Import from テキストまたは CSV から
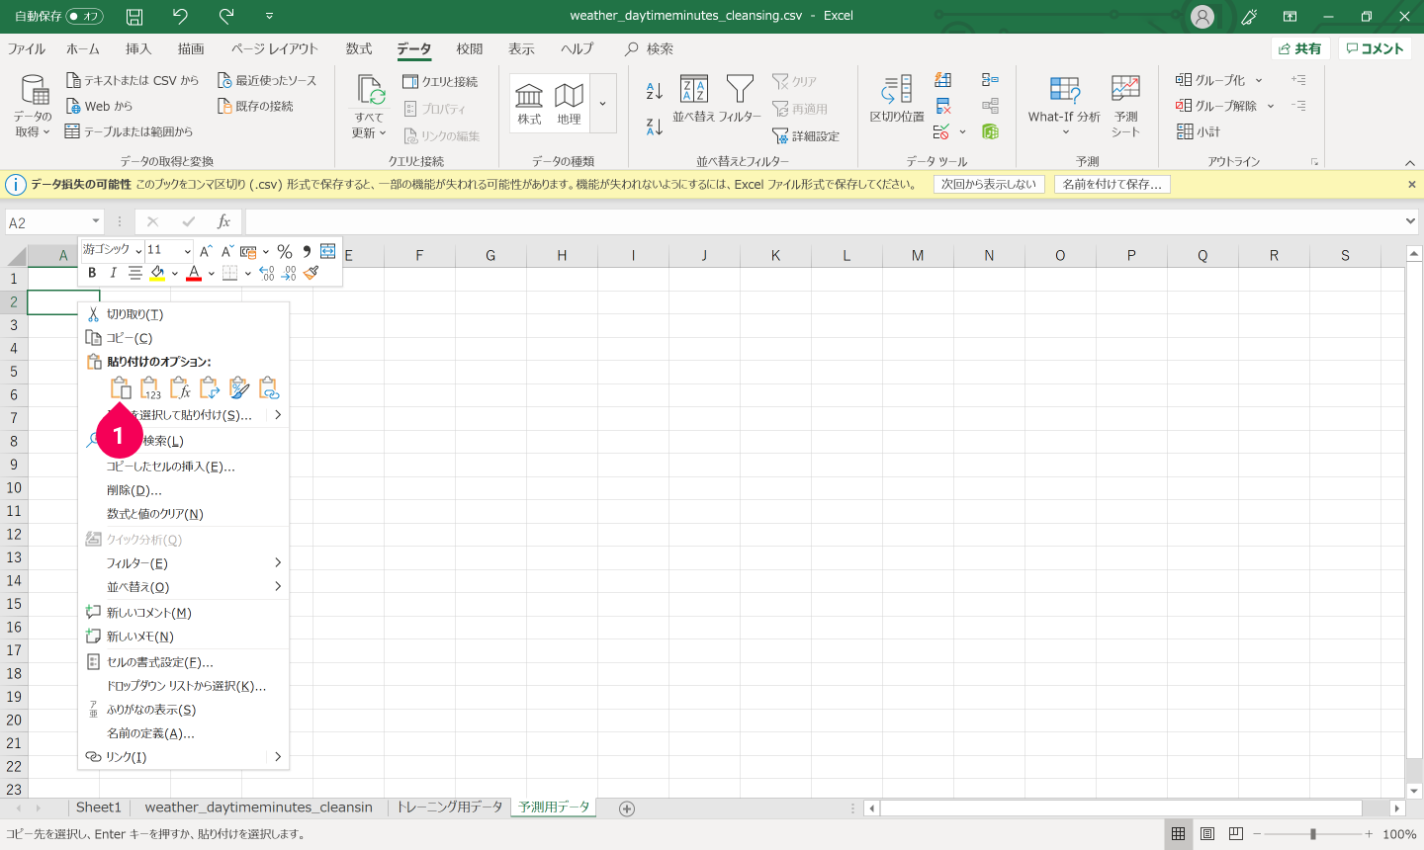1424x850 pixels. [x=132, y=80]
